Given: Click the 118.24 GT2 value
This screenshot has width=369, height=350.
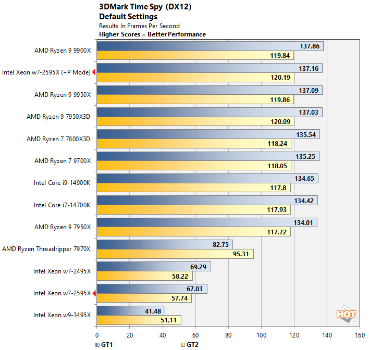Looking at the screenshot, I should click(277, 143).
